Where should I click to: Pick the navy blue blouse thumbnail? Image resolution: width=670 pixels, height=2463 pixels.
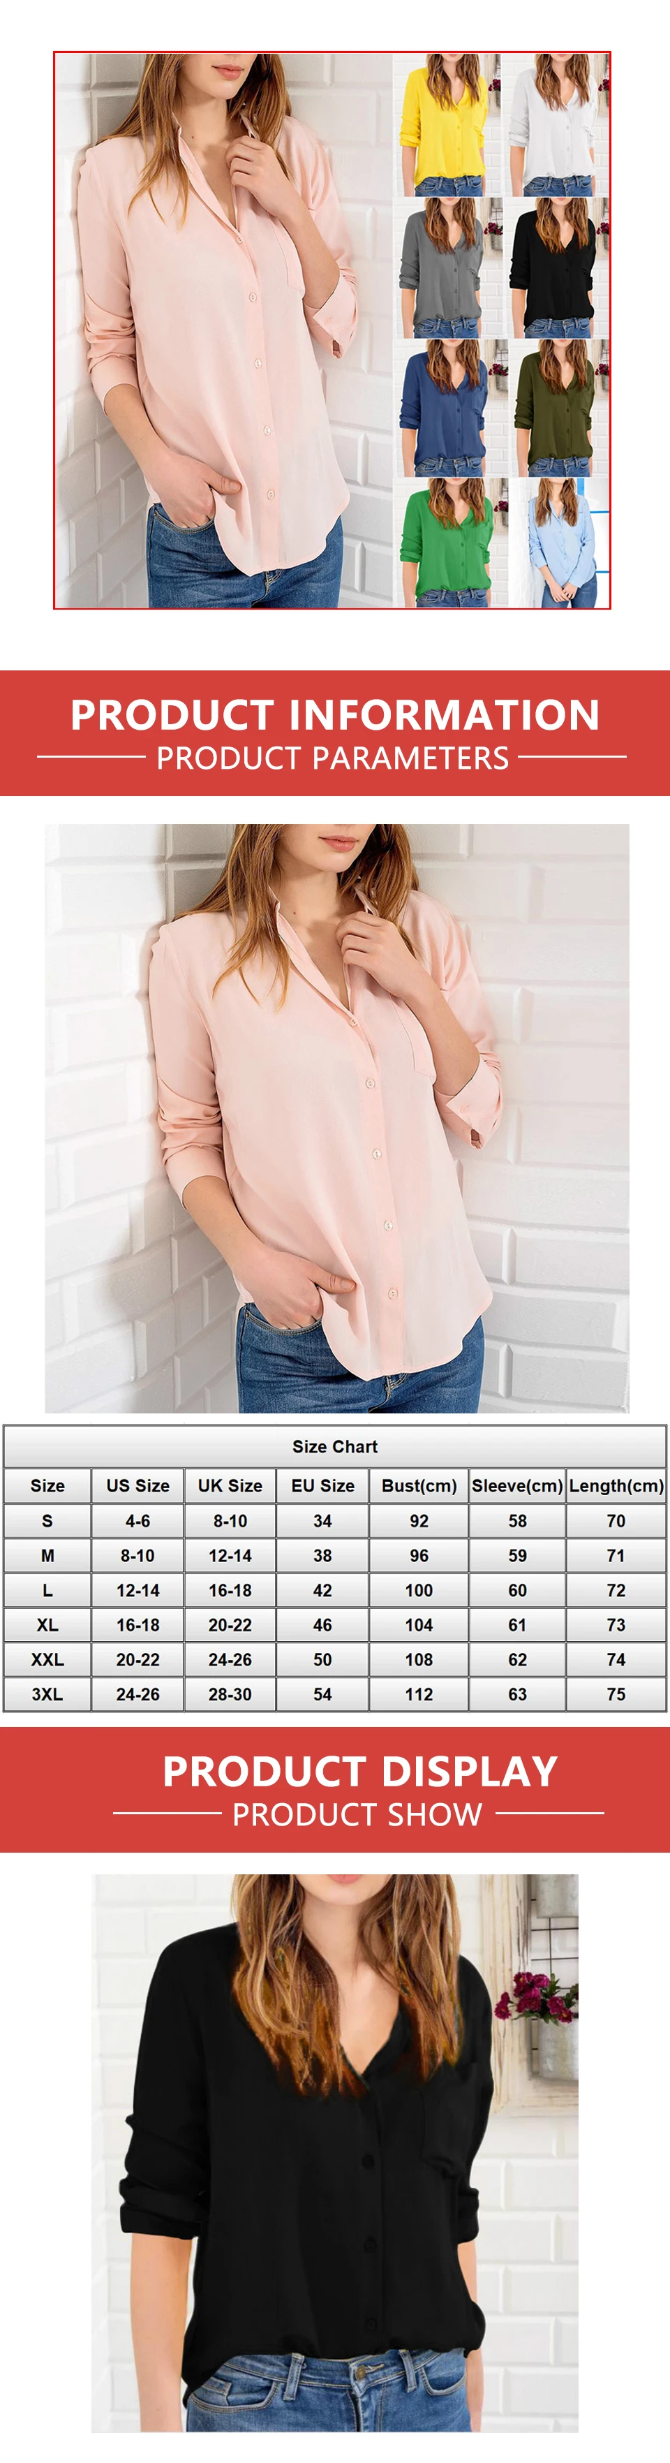pyautogui.click(x=447, y=409)
